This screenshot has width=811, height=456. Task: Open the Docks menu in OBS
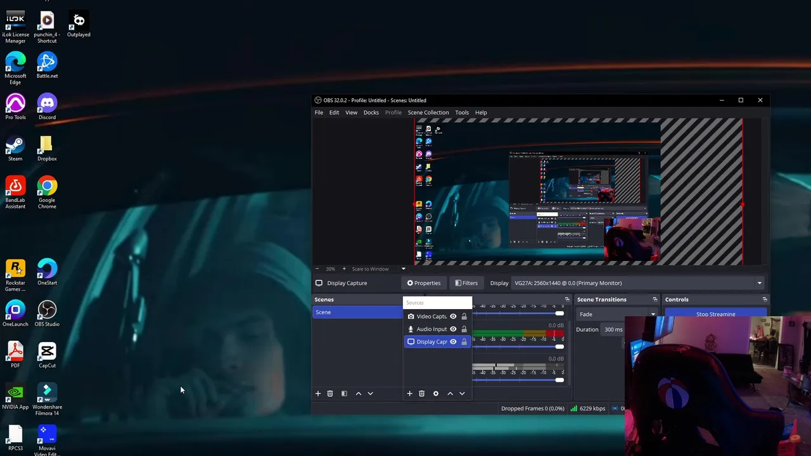click(371, 113)
